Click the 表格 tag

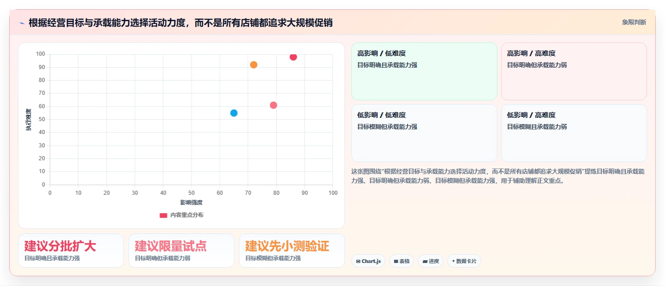[x=402, y=261]
